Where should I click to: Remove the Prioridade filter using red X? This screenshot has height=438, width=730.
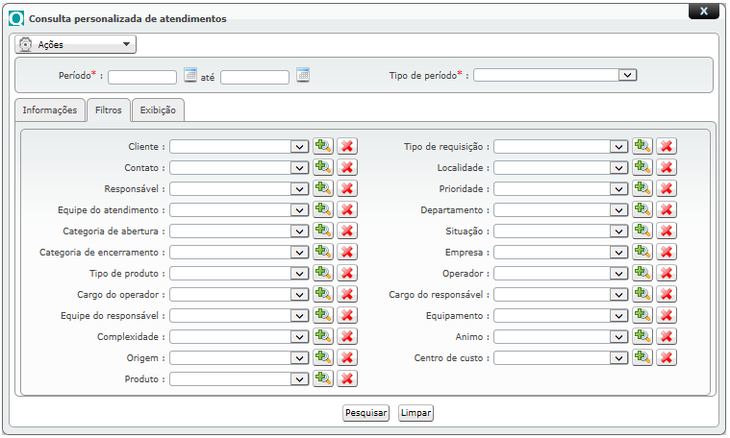(667, 188)
